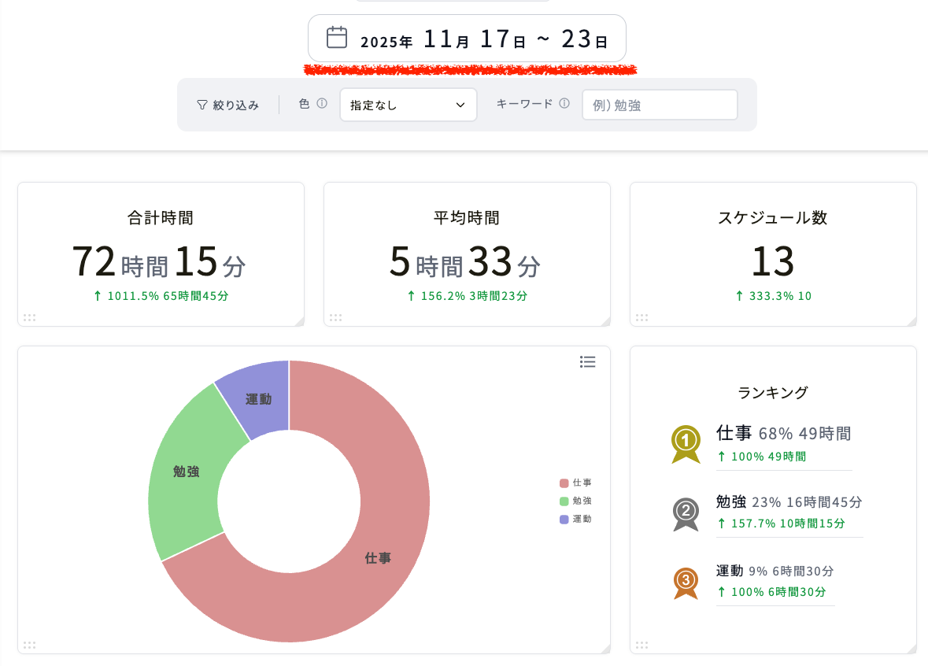Screen dimensions: 928x666
Task: Click the resize corner of the 平均時間 card
Action: [605, 321]
